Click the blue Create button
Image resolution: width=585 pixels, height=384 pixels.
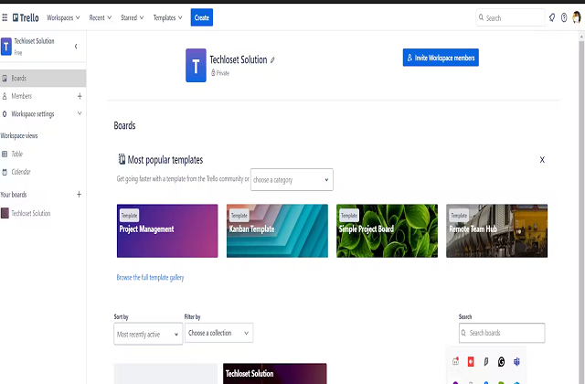tap(202, 17)
